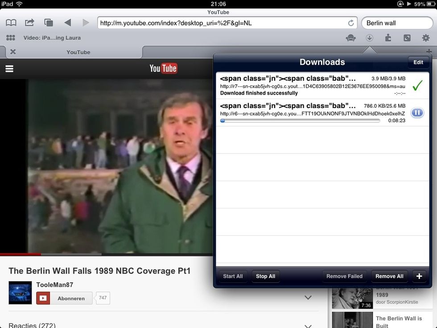Click the Stop All downloads button
This screenshot has height=328, width=437.
click(x=265, y=276)
